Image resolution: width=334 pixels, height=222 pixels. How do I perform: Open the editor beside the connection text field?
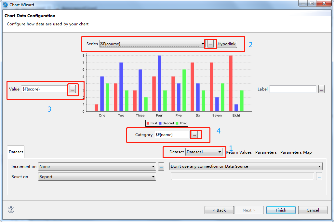tap(319, 176)
